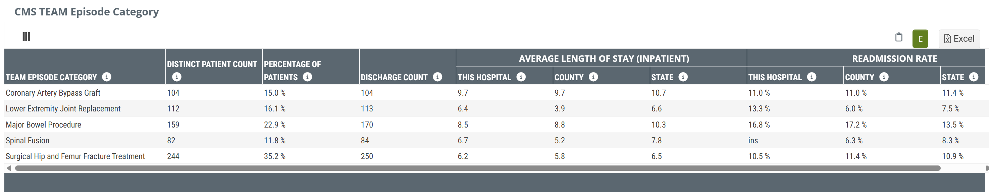Viewport: 989px width, 194px height.
Task: Click info icon under Distinct Patient Count
Action: click(176, 77)
